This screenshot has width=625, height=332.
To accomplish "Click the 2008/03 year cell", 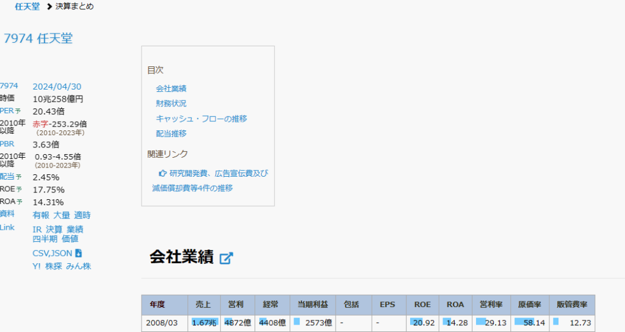I will [165, 323].
